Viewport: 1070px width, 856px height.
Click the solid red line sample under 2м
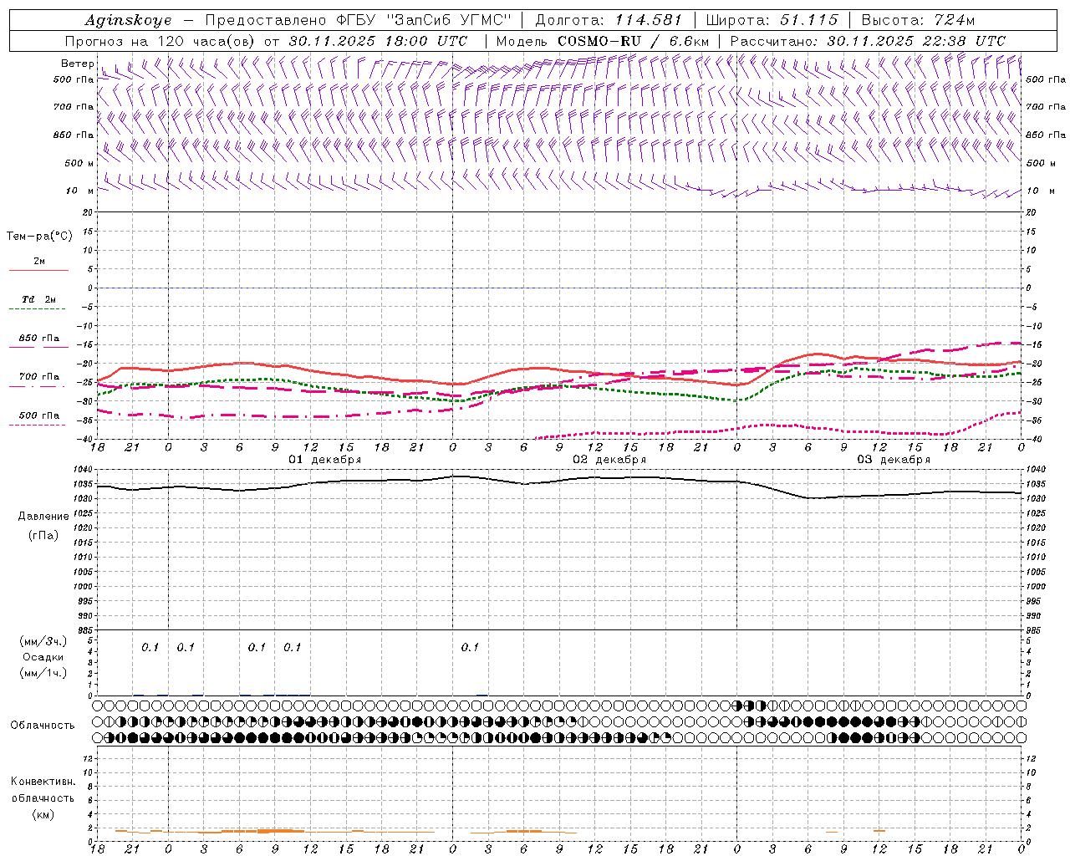[x=39, y=270]
